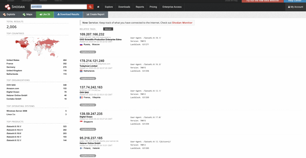Open result 95.216.237.185
306x158 pixels.
[91, 138]
